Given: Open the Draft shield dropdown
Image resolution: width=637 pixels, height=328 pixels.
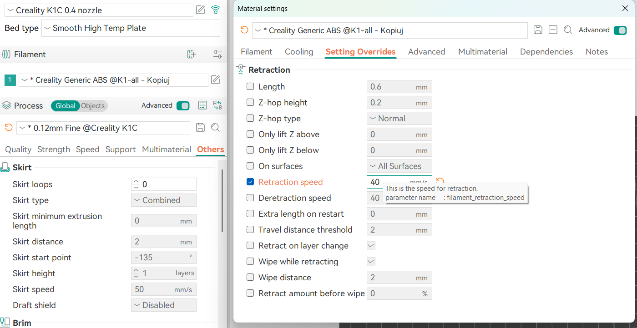Looking at the screenshot, I should pos(163,305).
